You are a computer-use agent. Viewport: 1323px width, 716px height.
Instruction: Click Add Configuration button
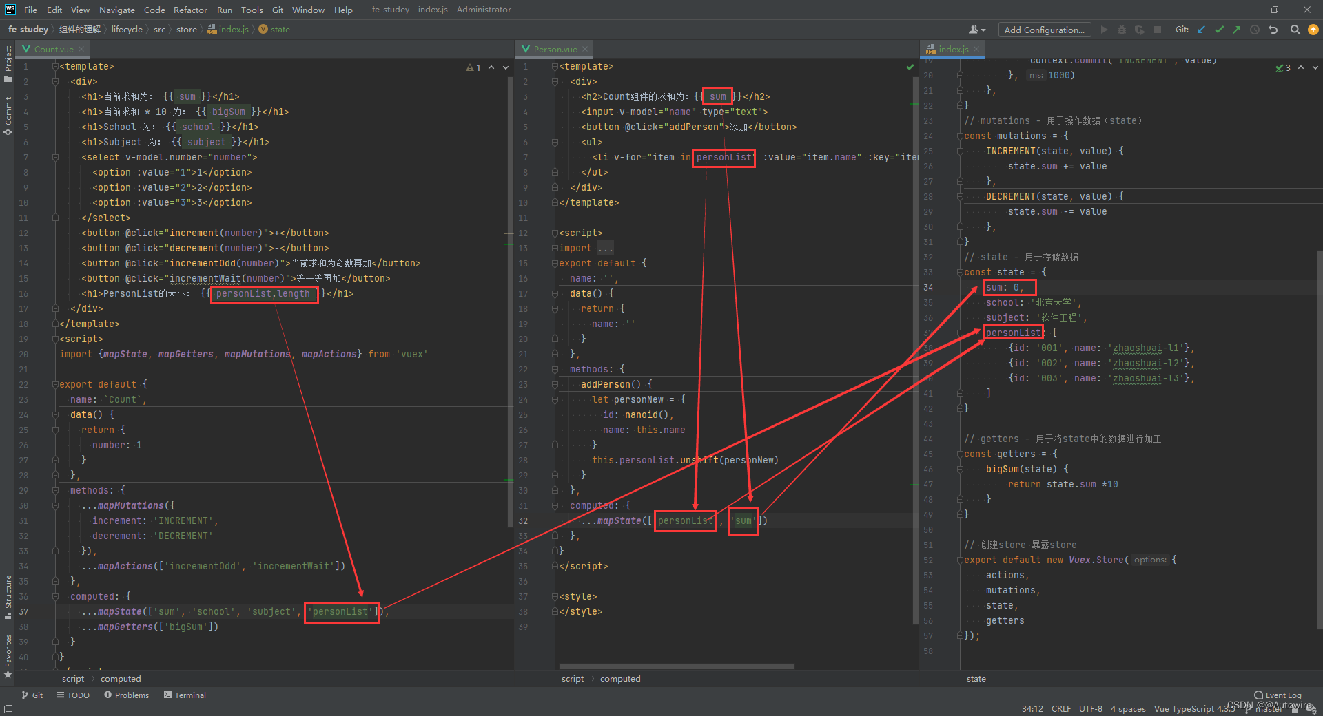click(1045, 30)
